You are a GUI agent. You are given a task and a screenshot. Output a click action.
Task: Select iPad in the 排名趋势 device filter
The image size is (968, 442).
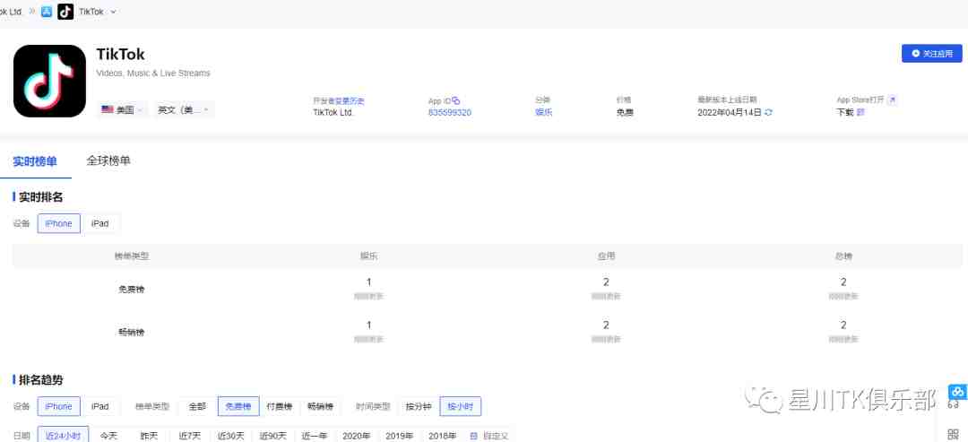(x=100, y=406)
